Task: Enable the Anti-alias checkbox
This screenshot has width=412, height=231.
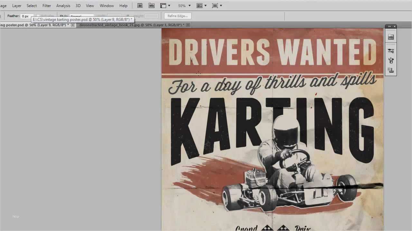Action: [38, 16]
